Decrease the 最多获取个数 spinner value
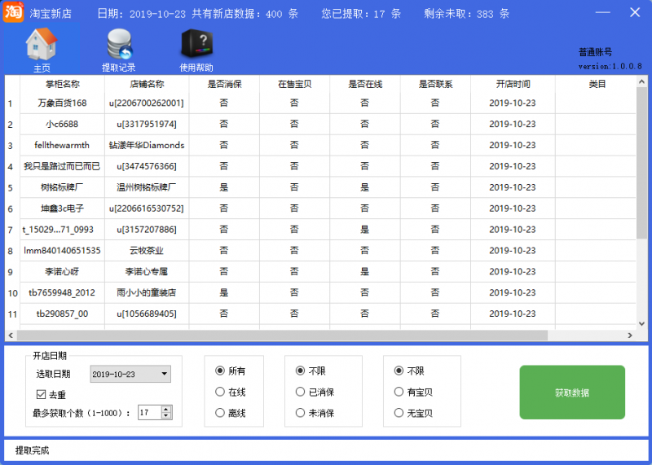The image size is (652, 465). 166,416
